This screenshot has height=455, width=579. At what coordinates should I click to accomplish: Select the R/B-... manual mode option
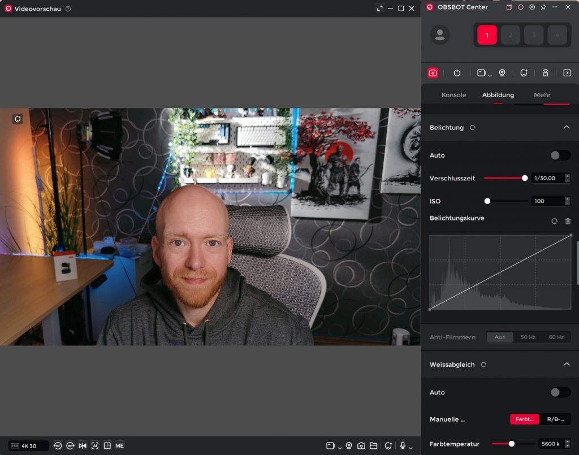coord(555,419)
